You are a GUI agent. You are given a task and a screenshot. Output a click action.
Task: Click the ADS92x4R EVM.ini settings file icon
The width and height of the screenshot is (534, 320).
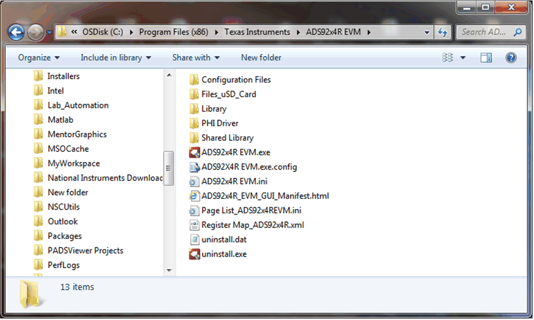(195, 182)
